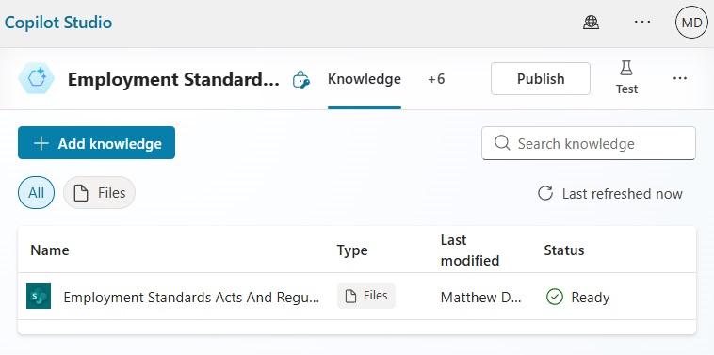Click the SharePoint icon in knowledge row

click(39, 297)
